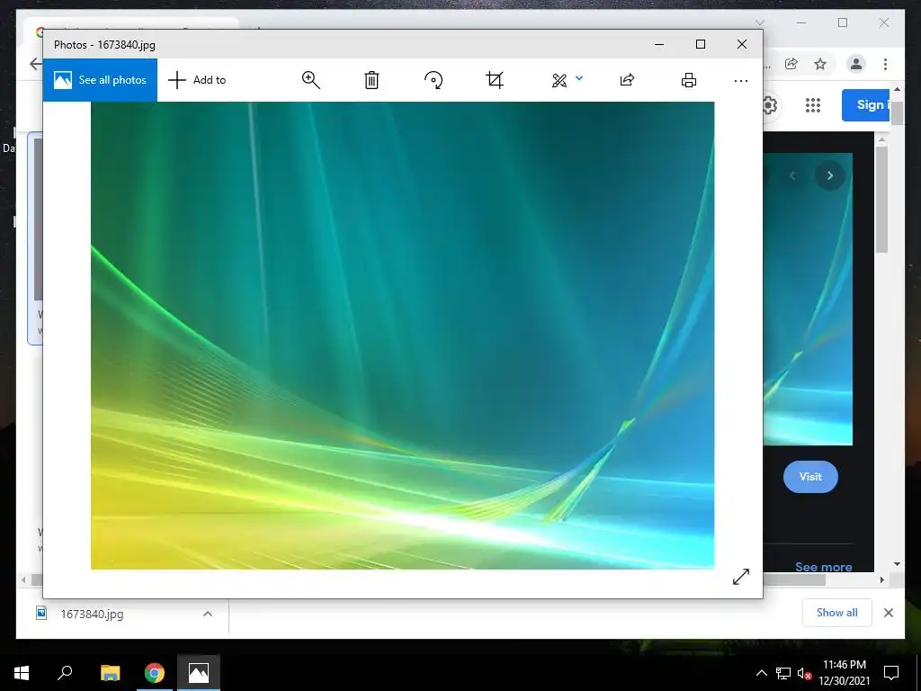Screen dimensions: 921x691
Task: Open the See more link in Chrome
Action: tap(824, 567)
